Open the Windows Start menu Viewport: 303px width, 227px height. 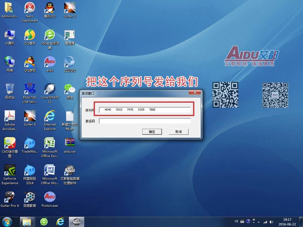7,222
